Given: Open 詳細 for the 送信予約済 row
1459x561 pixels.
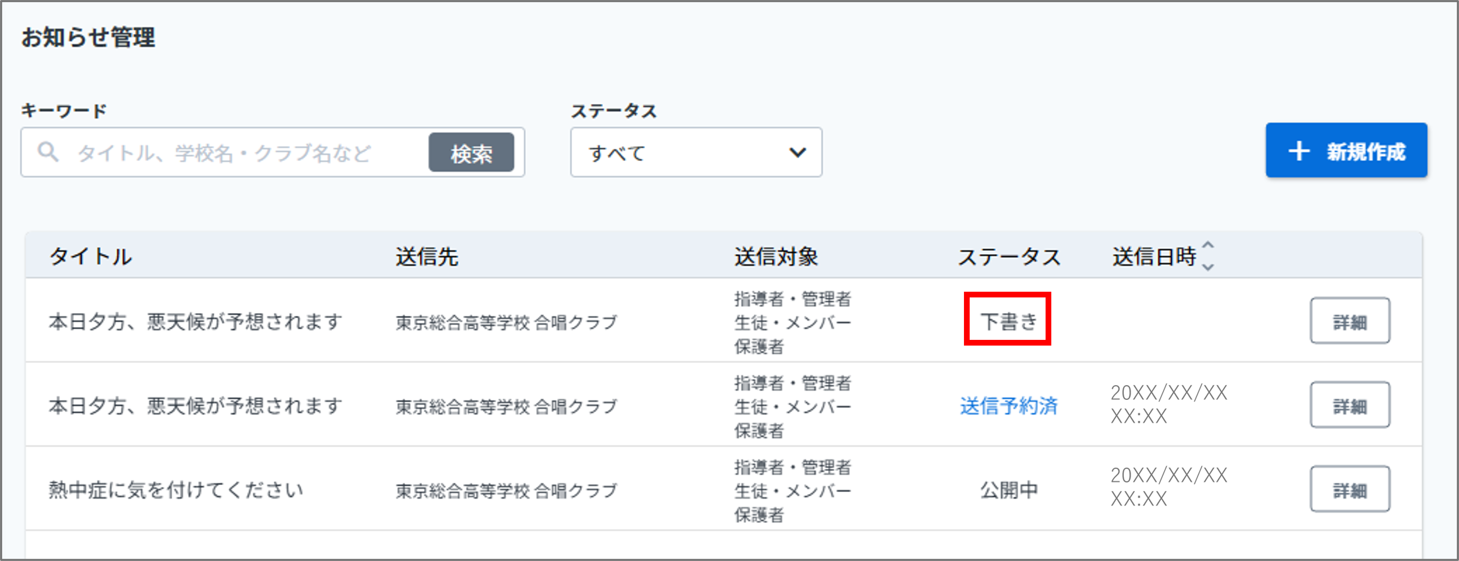Looking at the screenshot, I should (1350, 405).
